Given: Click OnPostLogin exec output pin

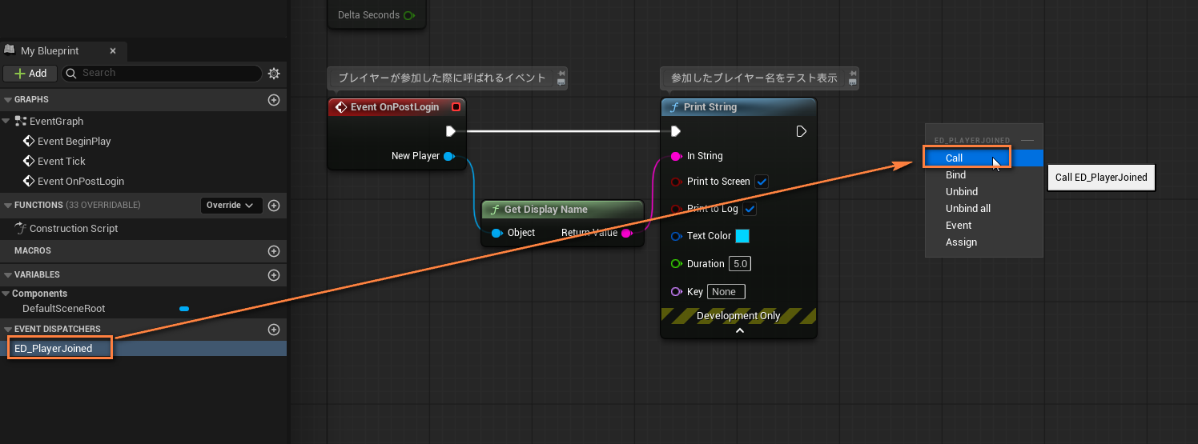Looking at the screenshot, I should pos(451,131).
